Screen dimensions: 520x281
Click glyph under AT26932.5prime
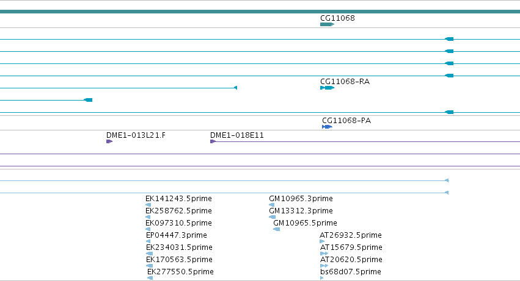pyautogui.click(x=322, y=241)
